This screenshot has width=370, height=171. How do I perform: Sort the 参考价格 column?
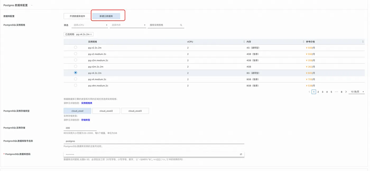(363, 42)
